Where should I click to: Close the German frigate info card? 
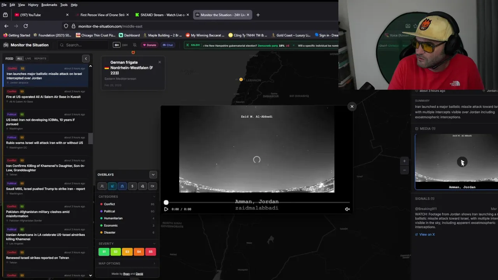click(x=160, y=62)
